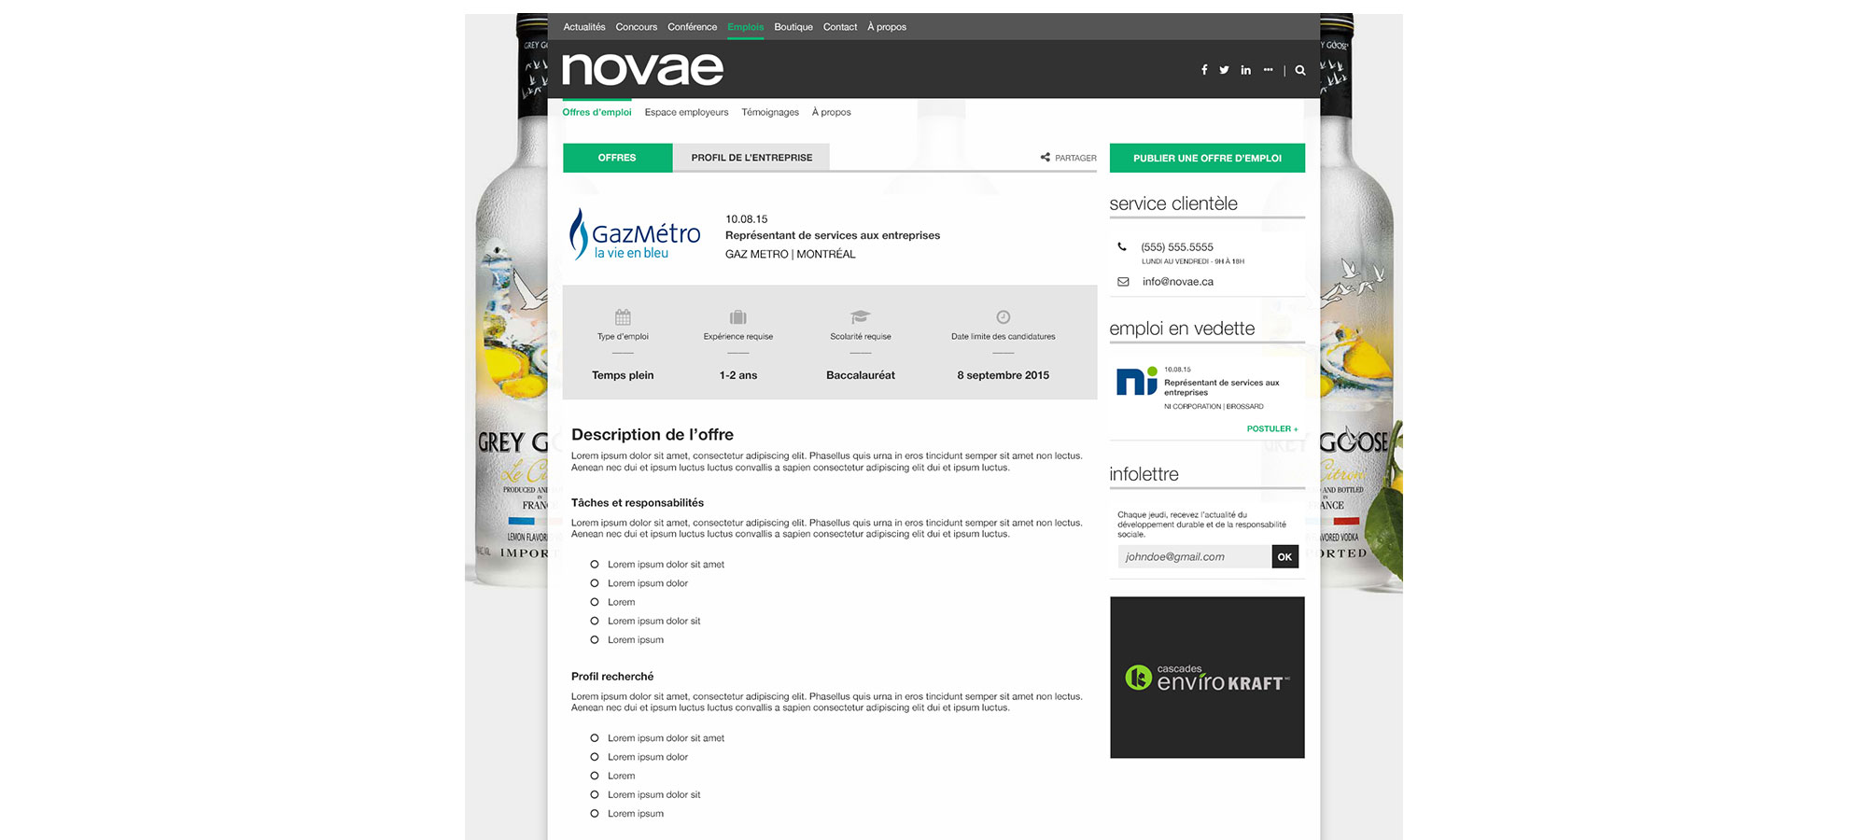Open À propos in the top dark menu

(x=887, y=27)
